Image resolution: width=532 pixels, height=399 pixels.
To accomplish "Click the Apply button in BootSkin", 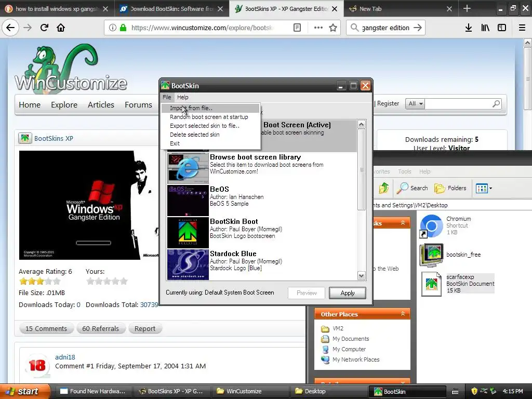I will click(x=348, y=293).
